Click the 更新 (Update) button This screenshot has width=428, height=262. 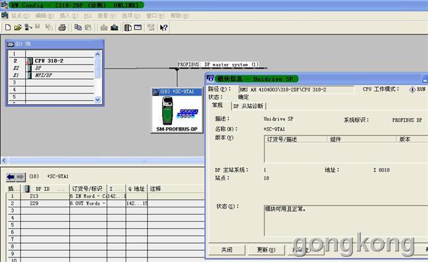[x=266, y=249]
